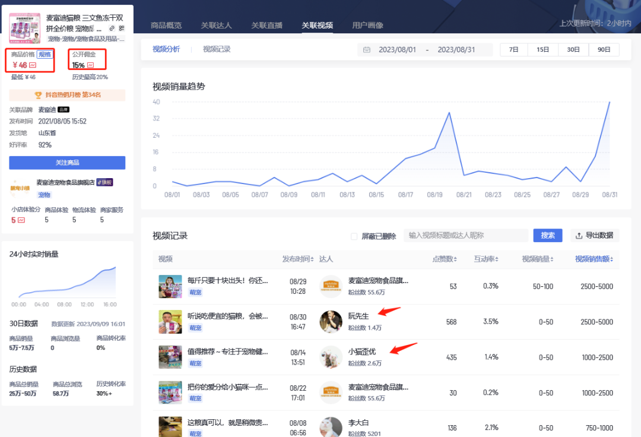Viewport: 641px width, 437px height.
Task: Click the 萌宠 tag under 听说吃便宜的猫粮
Action: (195, 328)
